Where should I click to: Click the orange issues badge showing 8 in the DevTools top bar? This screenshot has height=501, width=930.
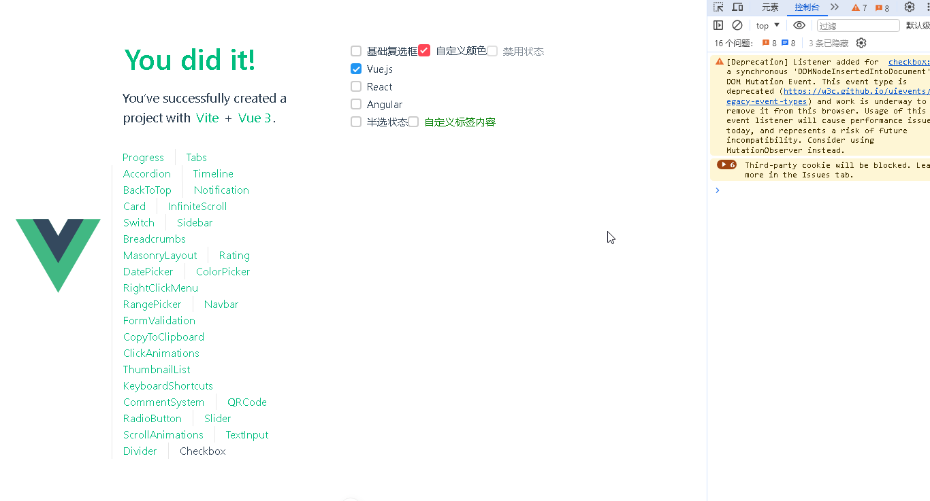pyautogui.click(x=882, y=7)
